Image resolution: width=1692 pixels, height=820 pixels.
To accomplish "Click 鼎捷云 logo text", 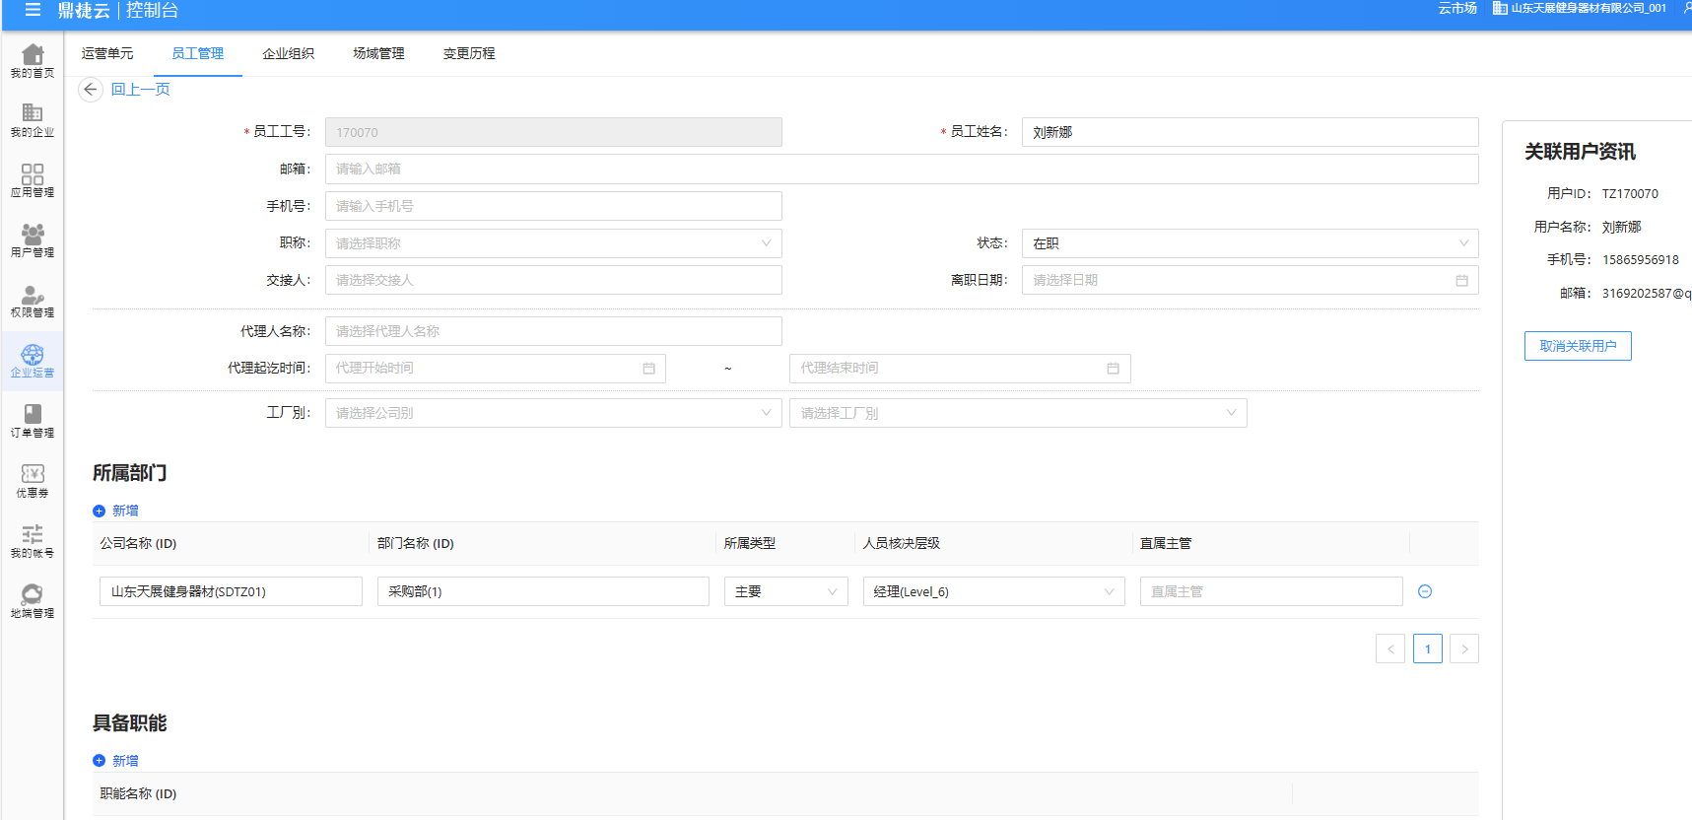I will 84,10.
